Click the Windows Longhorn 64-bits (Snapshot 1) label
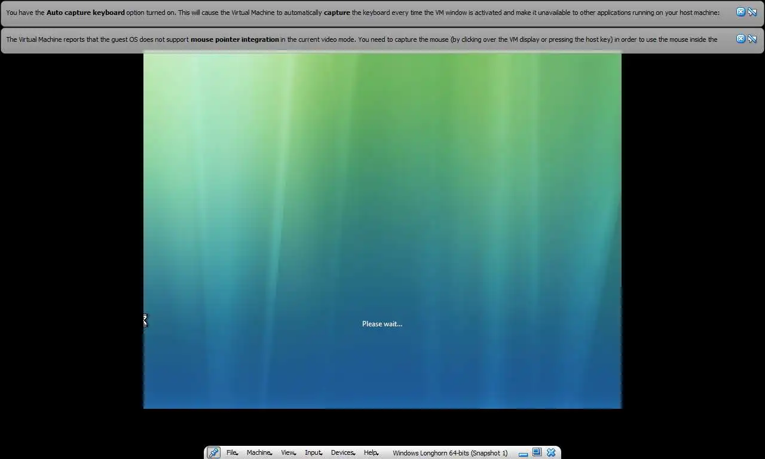This screenshot has width=765, height=459. point(450,453)
